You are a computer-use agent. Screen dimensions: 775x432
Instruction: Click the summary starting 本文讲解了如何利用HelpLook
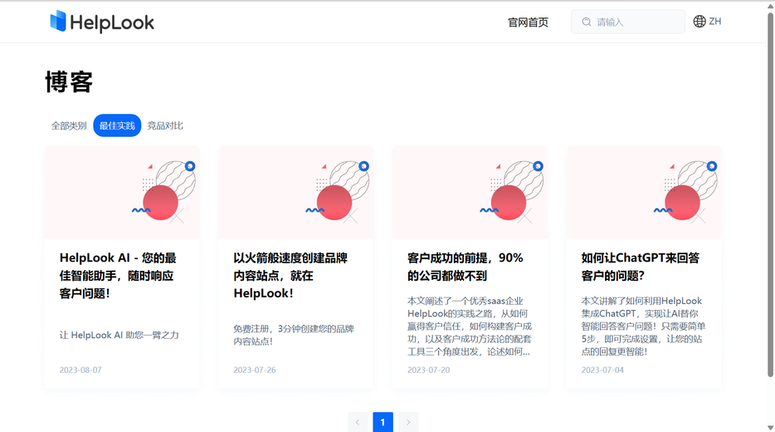pos(644,326)
